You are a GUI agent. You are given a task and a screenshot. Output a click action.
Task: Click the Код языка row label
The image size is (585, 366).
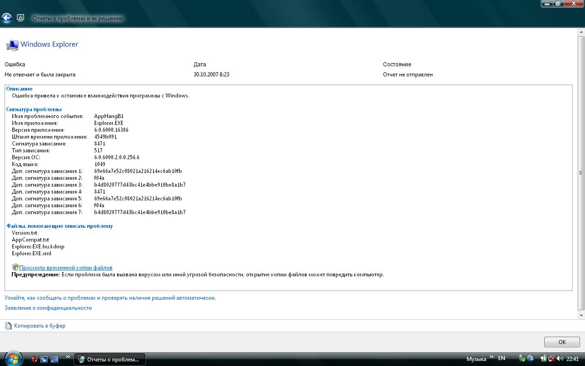(x=25, y=164)
